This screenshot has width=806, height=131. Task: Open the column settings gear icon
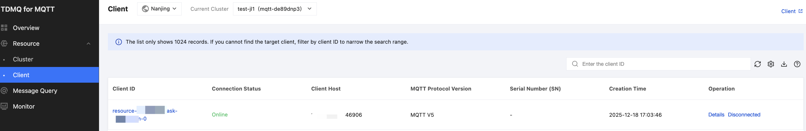point(771,64)
